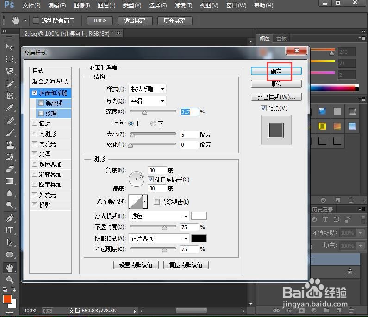
Task: Select the Gradient tool
Action: click(x=9, y=181)
